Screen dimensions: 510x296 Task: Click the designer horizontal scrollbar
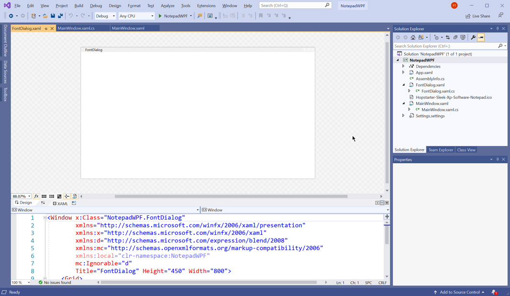coord(231,196)
